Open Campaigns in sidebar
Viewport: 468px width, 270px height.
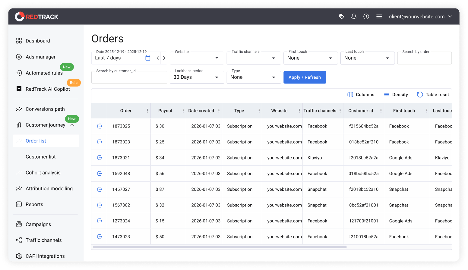(38, 224)
